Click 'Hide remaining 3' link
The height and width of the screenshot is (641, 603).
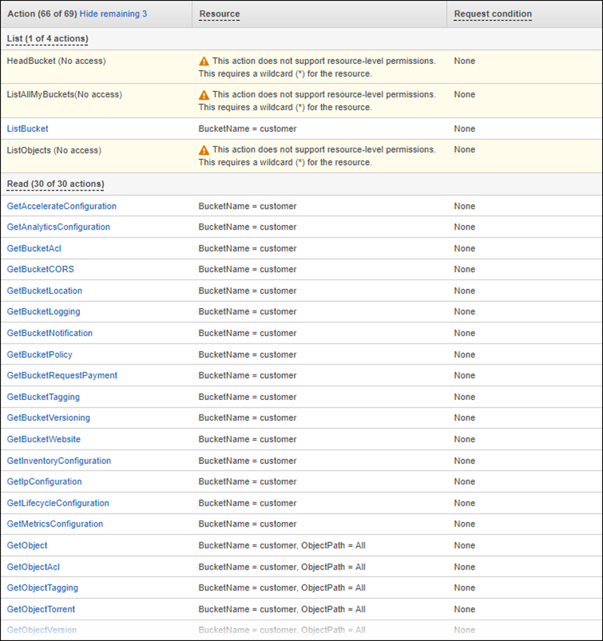(x=113, y=14)
